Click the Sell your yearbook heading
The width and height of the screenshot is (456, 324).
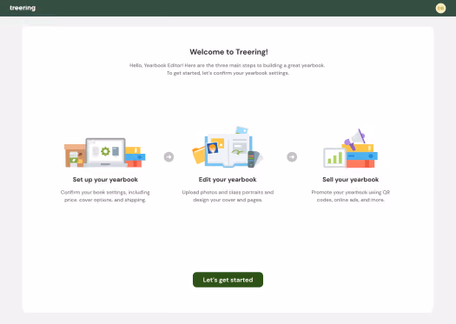click(350, 180)
